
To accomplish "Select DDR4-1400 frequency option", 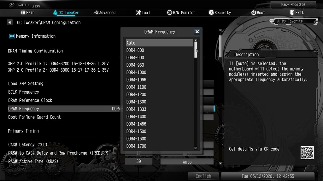I will [159, 117].
